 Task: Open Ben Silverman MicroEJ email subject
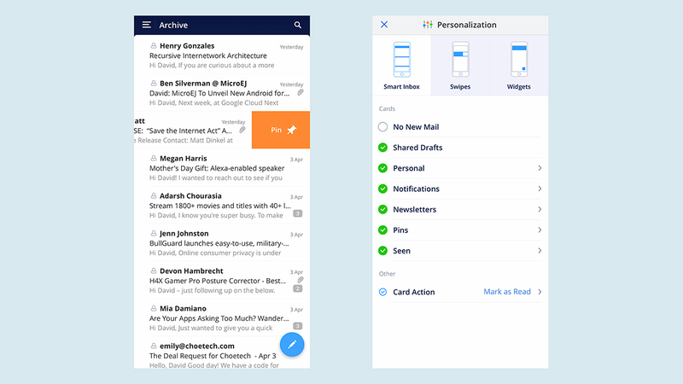pyautogui.click(x=219, y=93)
